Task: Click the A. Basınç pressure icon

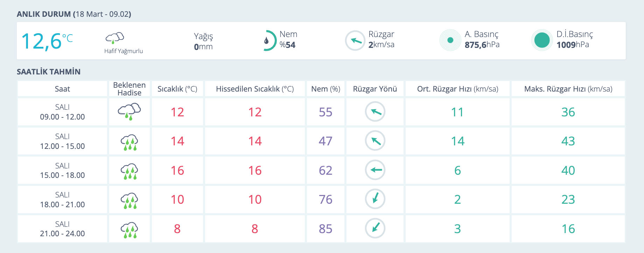Action: click(x=450, y=40)
